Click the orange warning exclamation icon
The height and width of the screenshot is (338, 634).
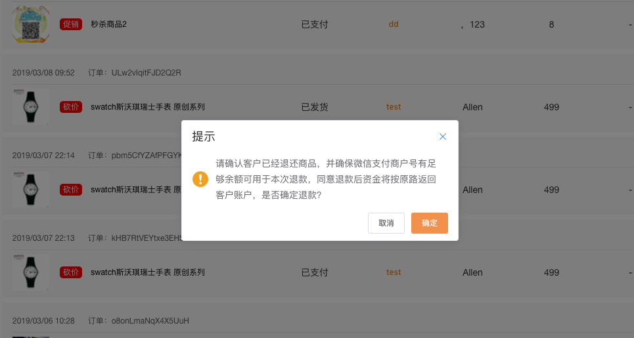point(200,179)
